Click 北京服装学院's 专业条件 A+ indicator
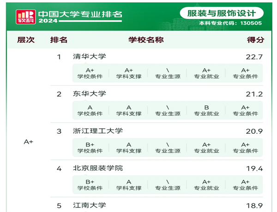The width and height of the screenshot is (277, 212). click(246, 185)
